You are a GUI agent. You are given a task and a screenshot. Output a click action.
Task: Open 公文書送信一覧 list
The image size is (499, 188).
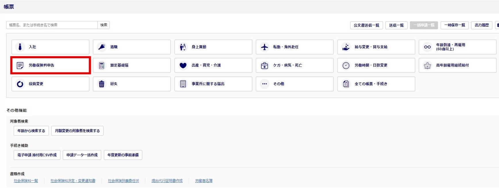point(366,25)
